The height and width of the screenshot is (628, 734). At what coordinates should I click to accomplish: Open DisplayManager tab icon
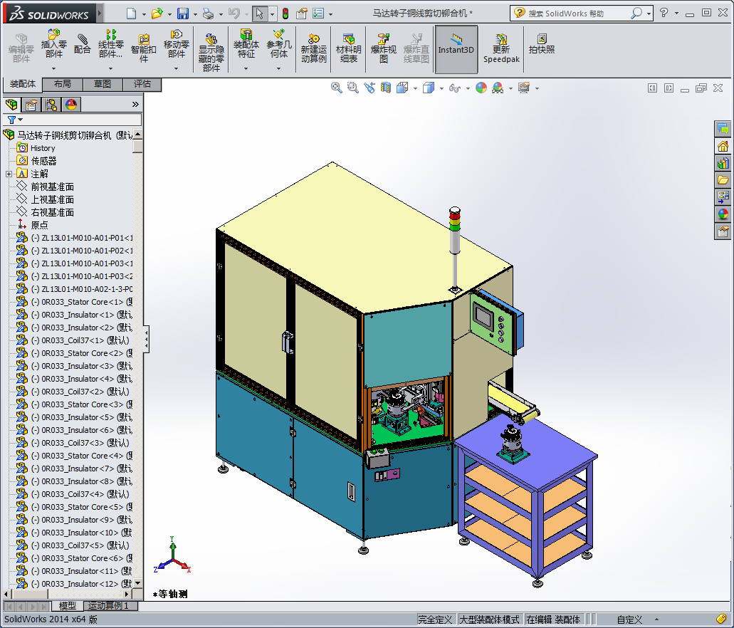pos(71,104)
